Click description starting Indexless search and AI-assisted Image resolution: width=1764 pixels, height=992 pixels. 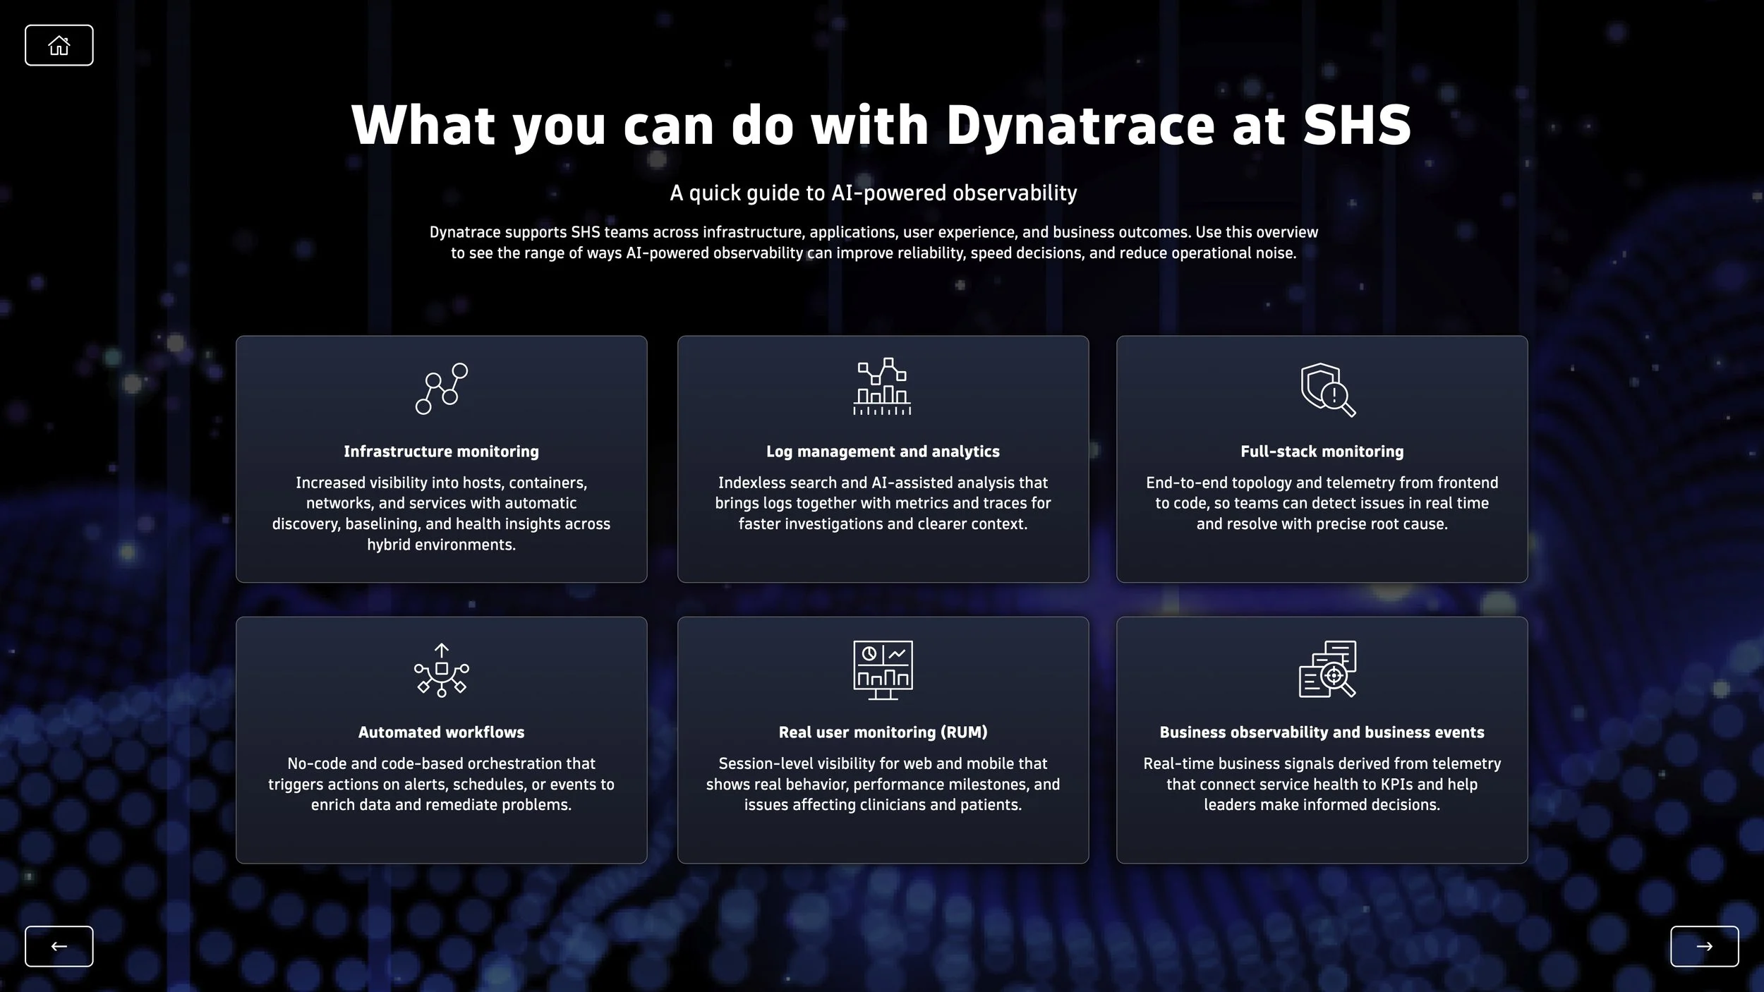pyautogui.click(x=883, y=503)
